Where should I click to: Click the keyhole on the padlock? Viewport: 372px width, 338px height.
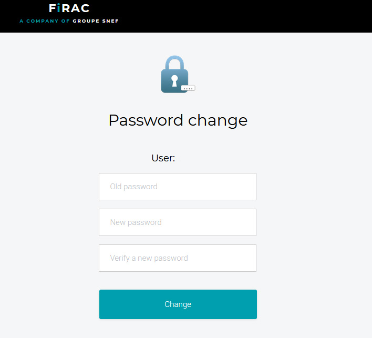click(174, 80)
